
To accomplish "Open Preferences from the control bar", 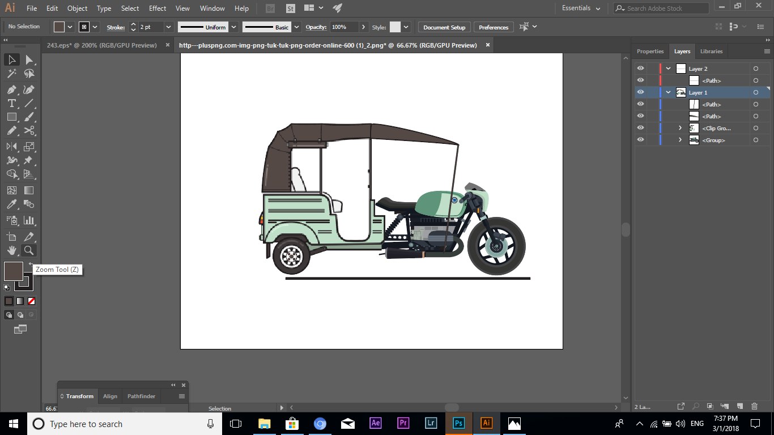I will 493,27.
